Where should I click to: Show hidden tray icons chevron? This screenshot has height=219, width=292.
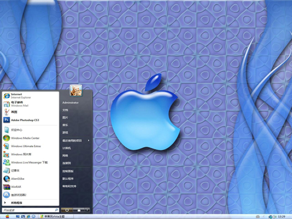264,217
